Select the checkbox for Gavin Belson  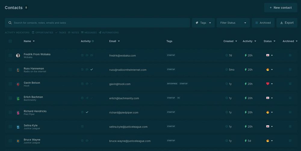pyautogui.click(x=10, y=84)
